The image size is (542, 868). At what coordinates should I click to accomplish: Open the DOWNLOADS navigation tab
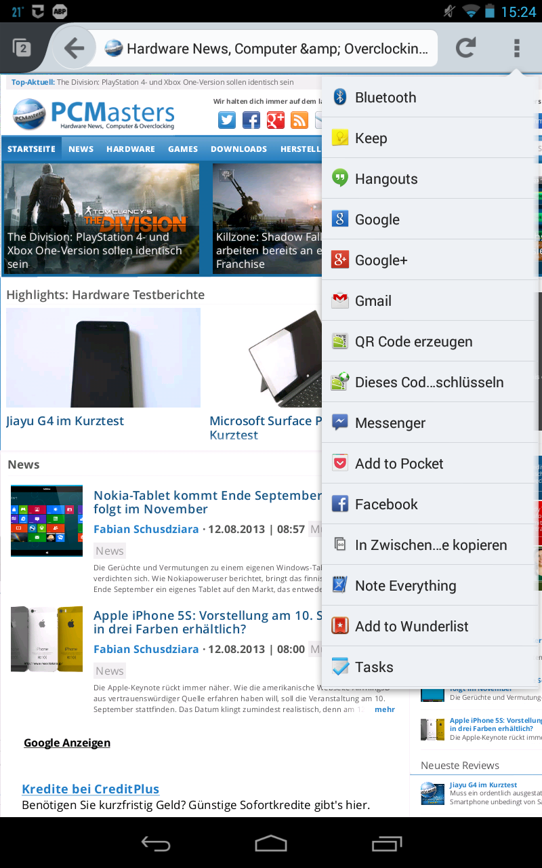238,149
